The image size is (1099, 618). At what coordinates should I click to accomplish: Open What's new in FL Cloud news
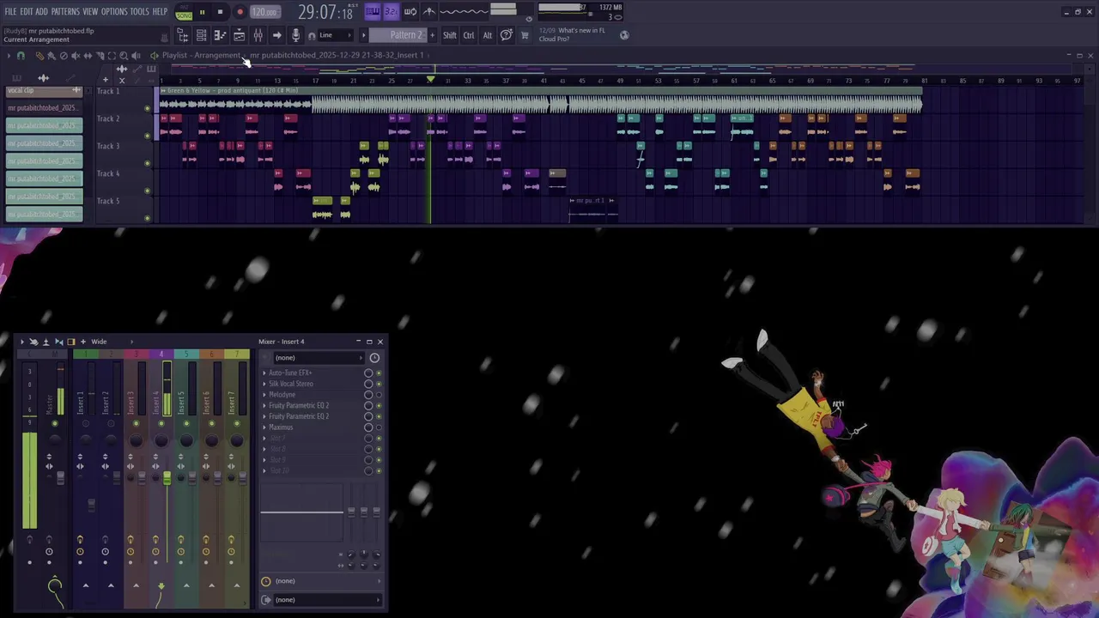pos(572,34)
